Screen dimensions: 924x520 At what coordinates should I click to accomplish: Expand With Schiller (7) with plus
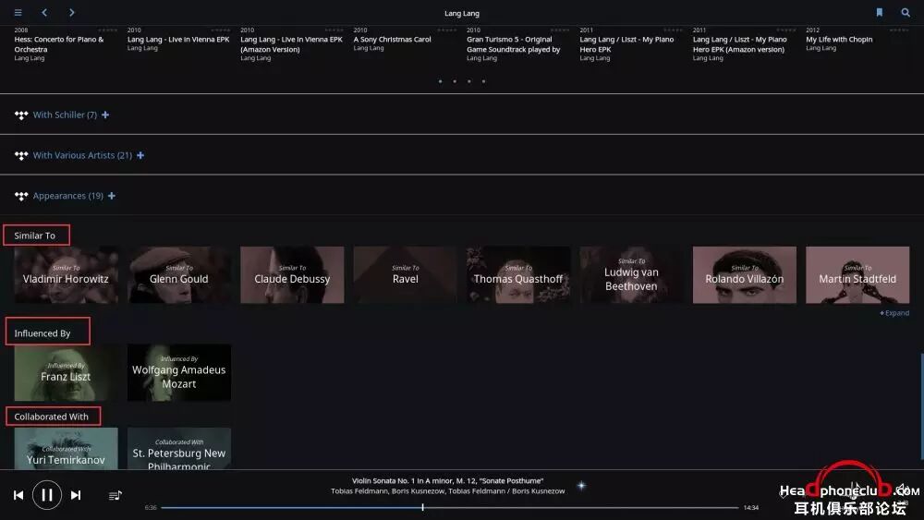tap(105, 115)
